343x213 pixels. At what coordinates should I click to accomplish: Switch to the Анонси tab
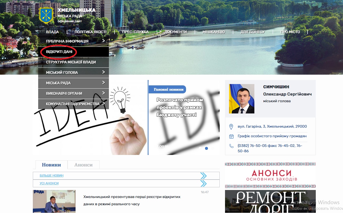tap(84, 165)
